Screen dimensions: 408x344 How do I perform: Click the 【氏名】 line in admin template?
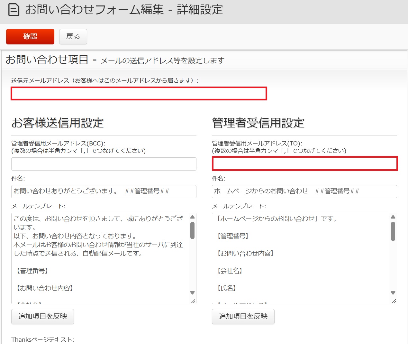click(227, 288)
